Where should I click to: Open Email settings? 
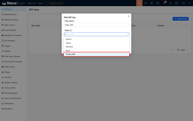click(x=13, y=30)
